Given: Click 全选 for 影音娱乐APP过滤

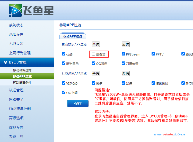Looking at the screenshot, I should pyautogui.click(x=96, y=44).
